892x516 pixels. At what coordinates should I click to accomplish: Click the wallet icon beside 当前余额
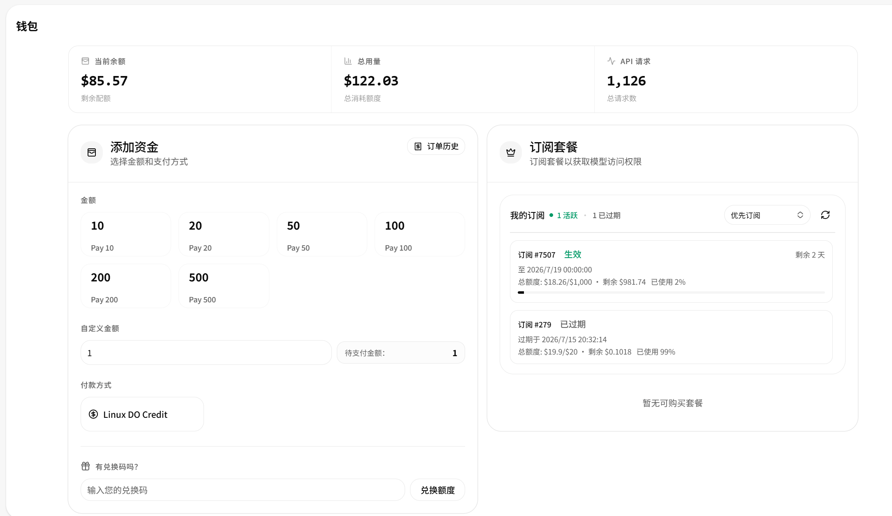(85, 61)
